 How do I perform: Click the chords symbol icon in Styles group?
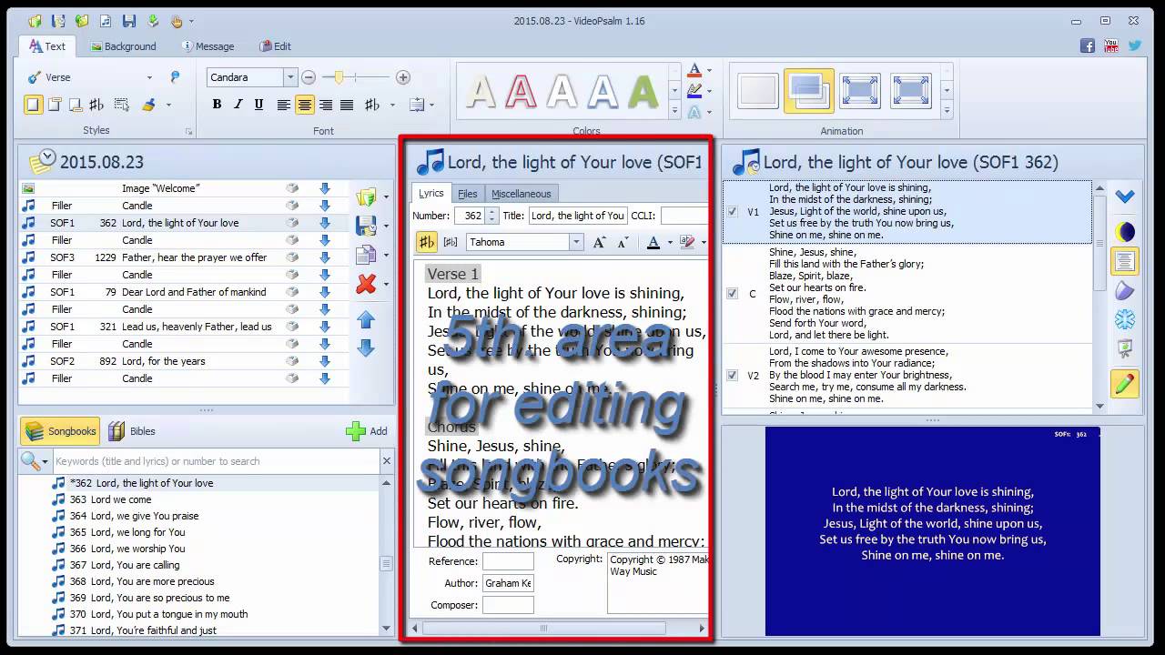96,105
